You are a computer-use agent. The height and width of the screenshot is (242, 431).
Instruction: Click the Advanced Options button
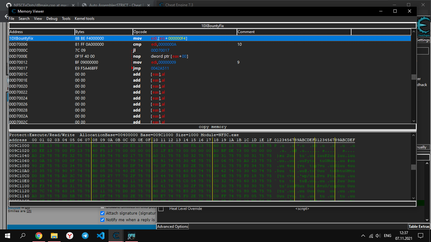(x=172, y=227)
